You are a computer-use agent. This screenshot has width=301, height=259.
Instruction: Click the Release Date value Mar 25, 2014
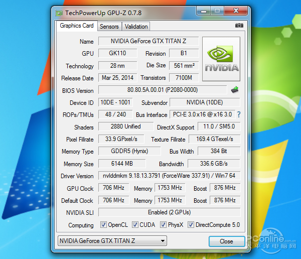(118, 78)
